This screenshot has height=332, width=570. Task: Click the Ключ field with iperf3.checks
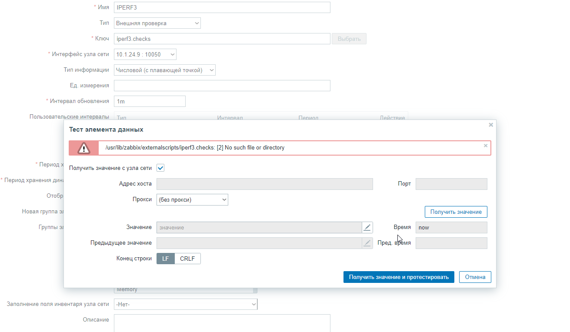(222, 39)
